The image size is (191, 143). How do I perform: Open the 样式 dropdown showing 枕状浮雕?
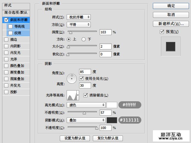[x=79, y=17]
